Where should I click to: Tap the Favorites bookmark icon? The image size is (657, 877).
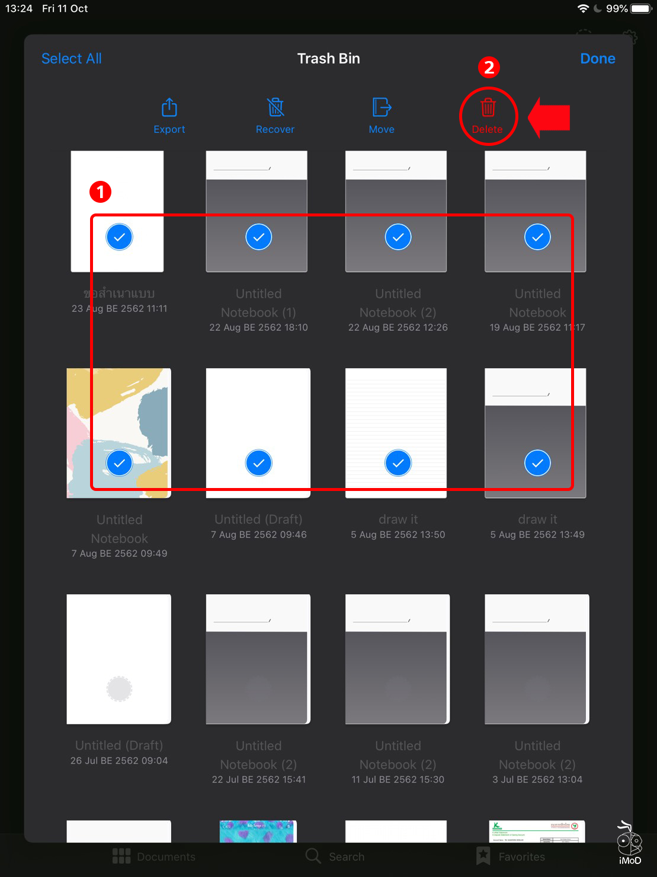pyautogui.click(x=482, y=856)
